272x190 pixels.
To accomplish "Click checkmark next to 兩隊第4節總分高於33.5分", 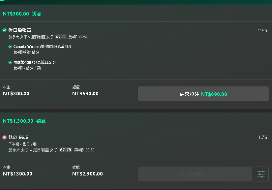I will coord(10,62).
